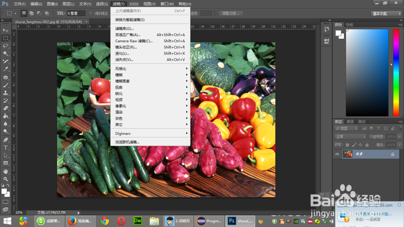Click the type layer filter icon
The image size is (404, 227).
click(379, 128)
